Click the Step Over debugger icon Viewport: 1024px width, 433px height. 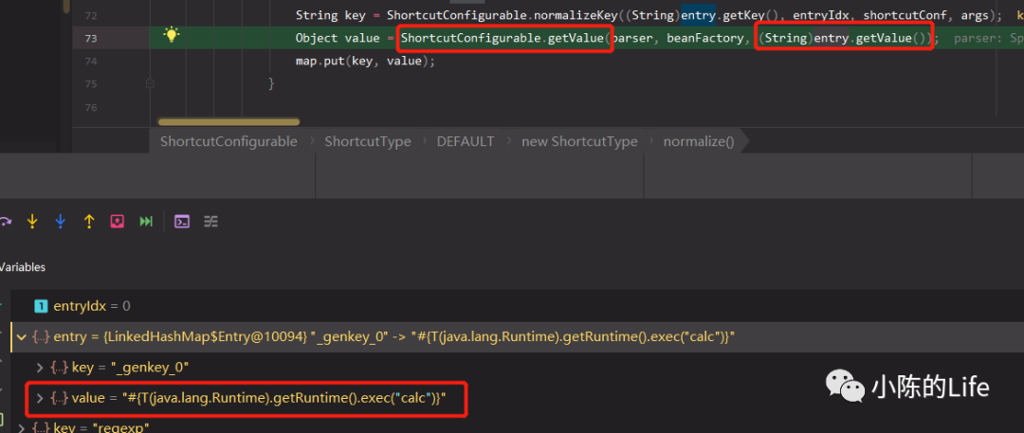6,222
